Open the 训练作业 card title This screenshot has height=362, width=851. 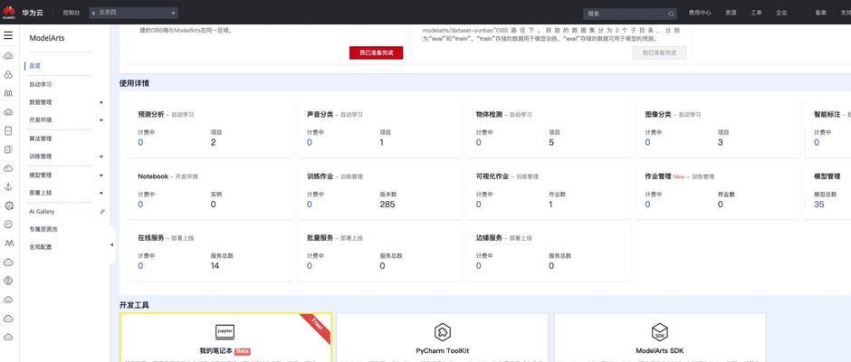coord(320,176)
